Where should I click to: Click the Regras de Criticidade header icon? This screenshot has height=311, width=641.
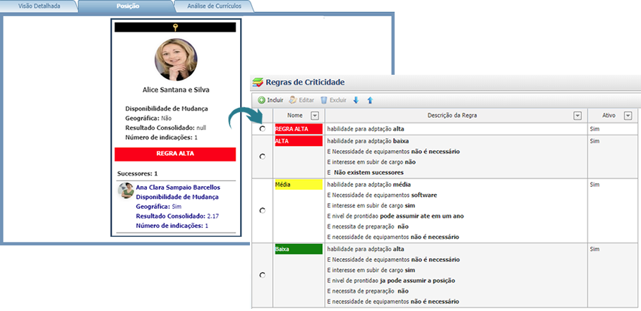click(x=258, y=83)
